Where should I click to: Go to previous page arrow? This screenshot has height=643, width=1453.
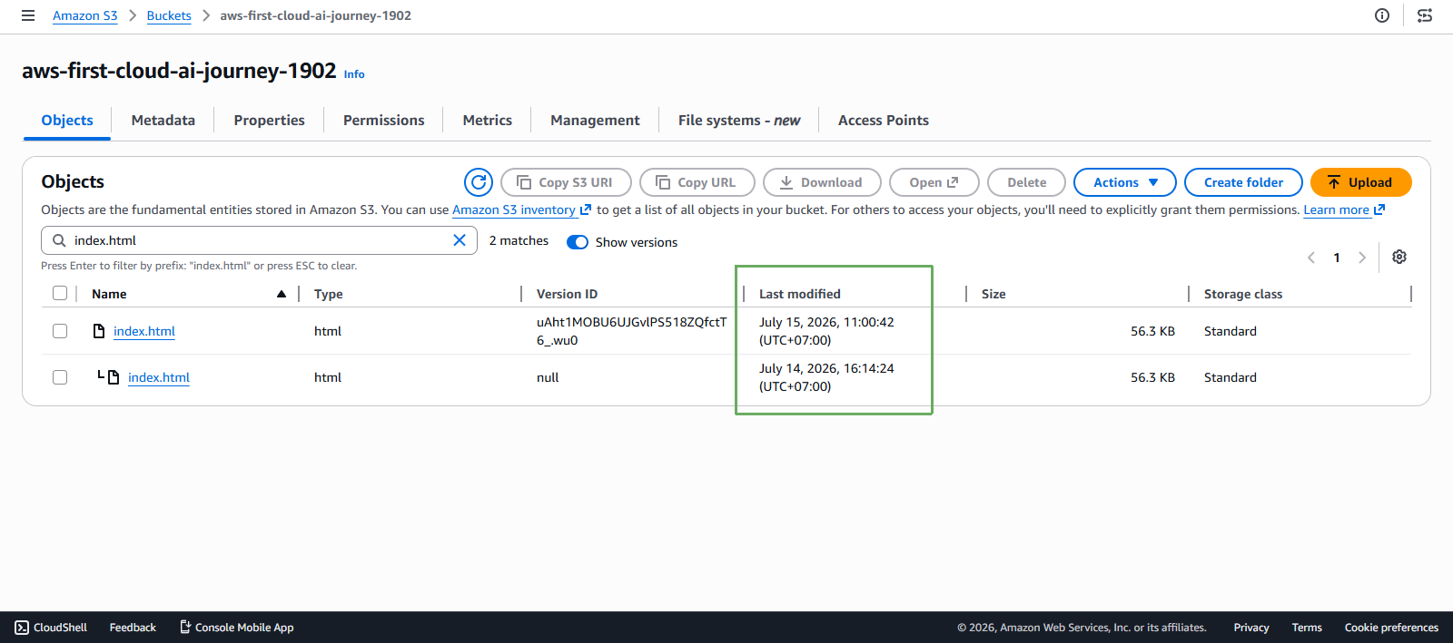tap(1311, 258)
